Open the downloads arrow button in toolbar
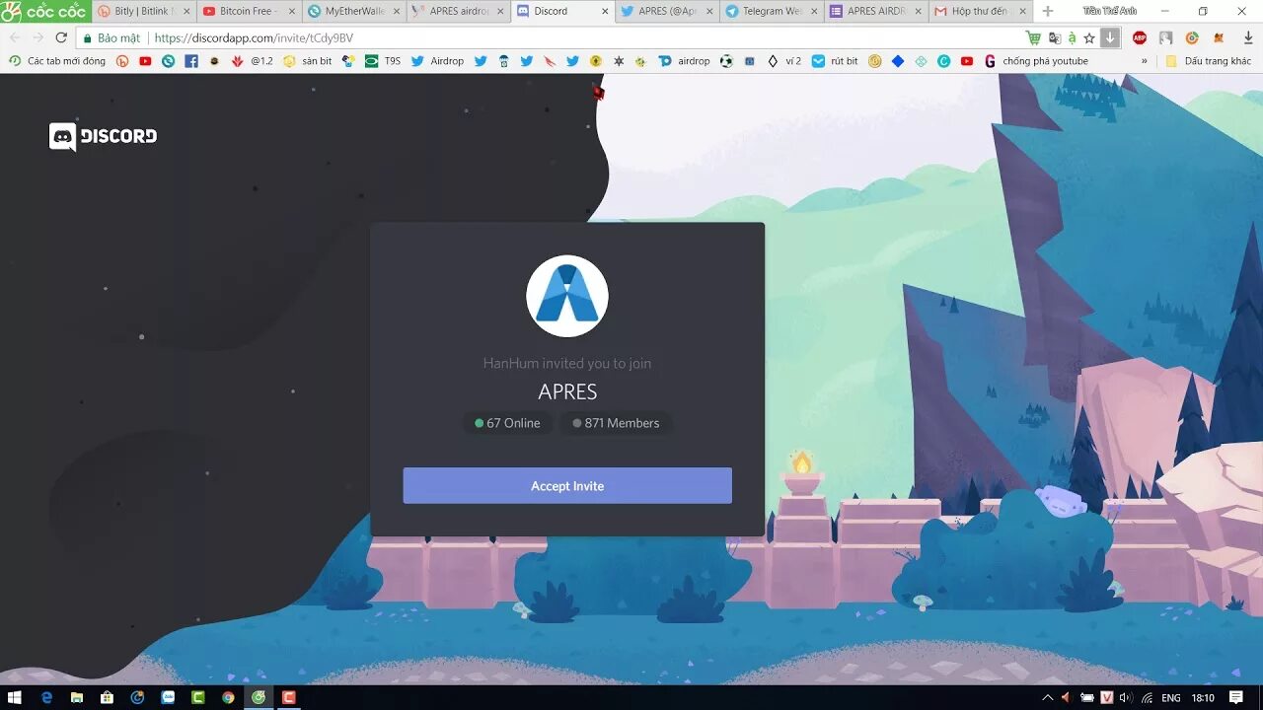Image resolution: width=1263 pixels, height=710 pixels. click(1110, 37)
